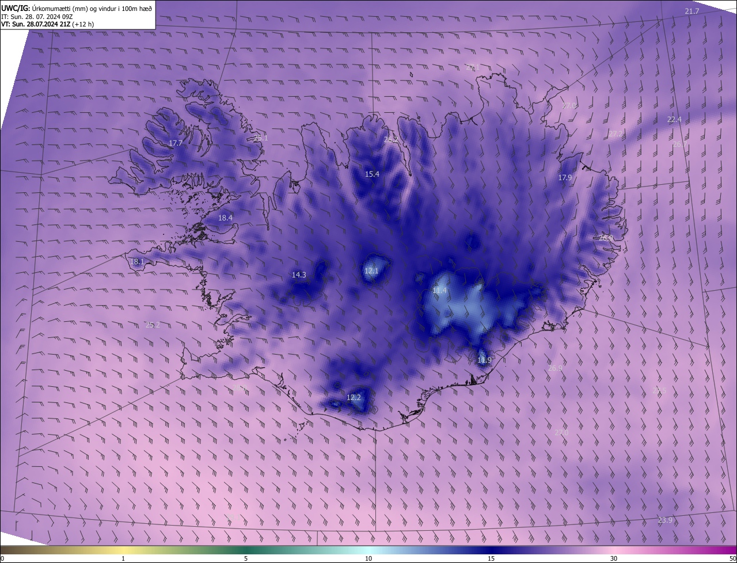Click the 14.3 value label
The height and width of the screenshot is (563, 737).
[299, 275]
